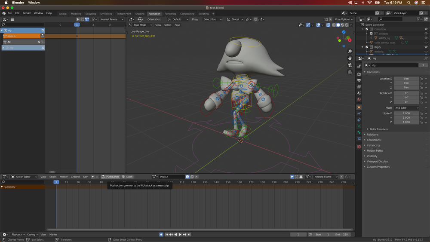Hide WGTS_rig using its eye icon
Screen dimensions: 430x242
pos(426,38)
